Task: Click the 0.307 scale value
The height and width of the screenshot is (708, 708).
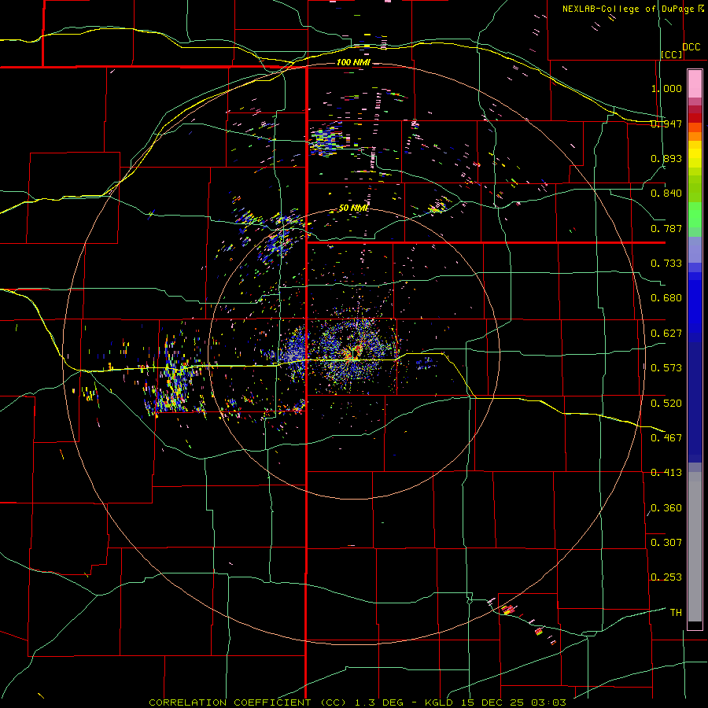Action: [x=666, y=543]
